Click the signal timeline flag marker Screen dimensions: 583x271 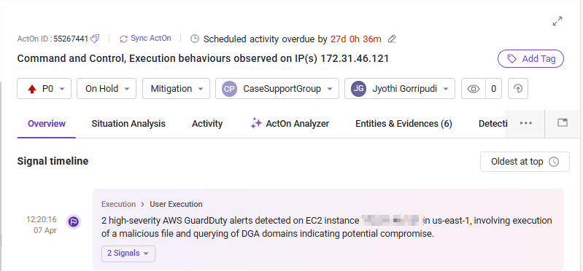pyautogui.click(x=74, y=222)
